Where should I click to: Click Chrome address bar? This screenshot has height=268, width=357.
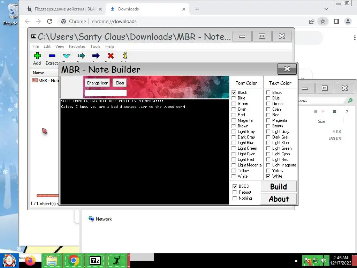(182, 21)
